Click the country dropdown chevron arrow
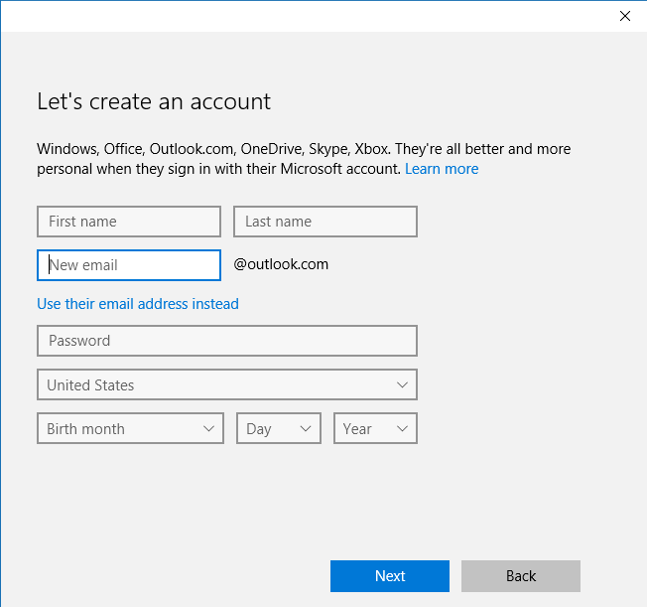The width and height of the screenshot is (647, 607). pyautogui.click(x=402, y=384)
